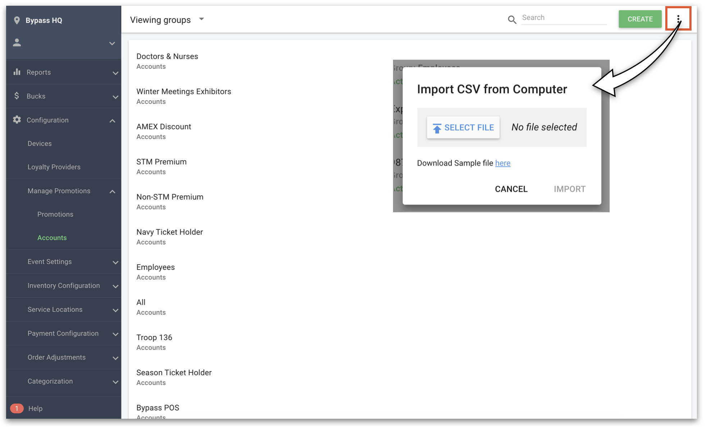Open the three-dot more options menu
Screen dimensions: 707x427
coord(678,19)
